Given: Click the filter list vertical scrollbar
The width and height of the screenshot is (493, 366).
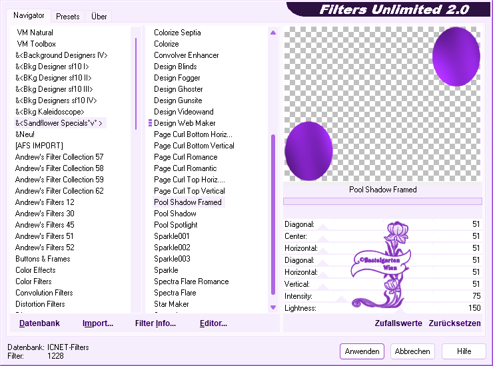Looking at the screenshot, I should point(272,213).
